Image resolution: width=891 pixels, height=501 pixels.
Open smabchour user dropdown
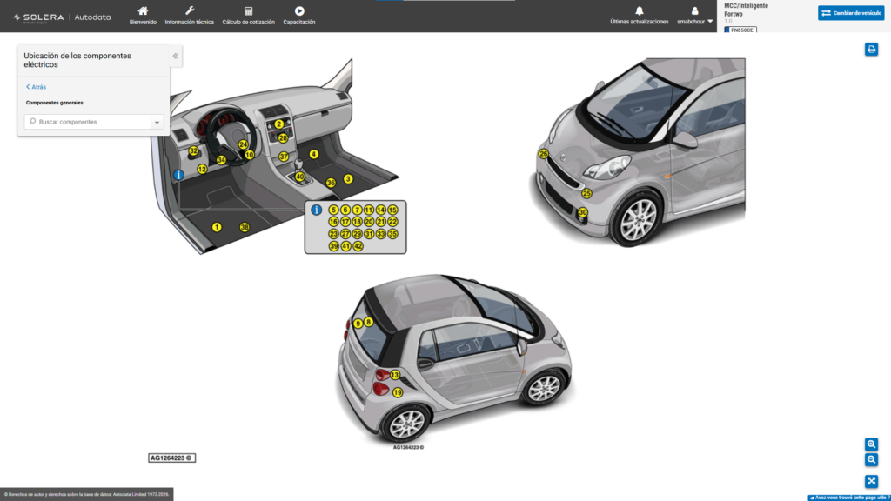tap(694, 16)
